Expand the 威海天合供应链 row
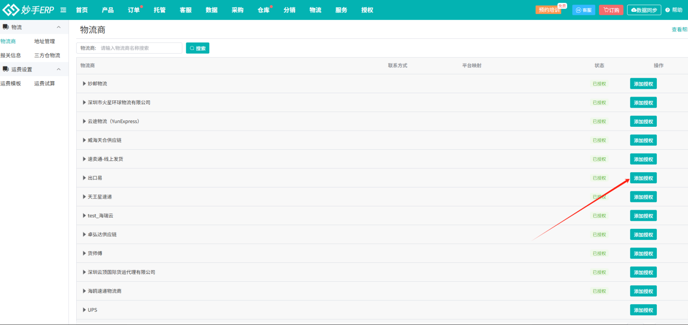The image size is (688, 325). [84, 140]
